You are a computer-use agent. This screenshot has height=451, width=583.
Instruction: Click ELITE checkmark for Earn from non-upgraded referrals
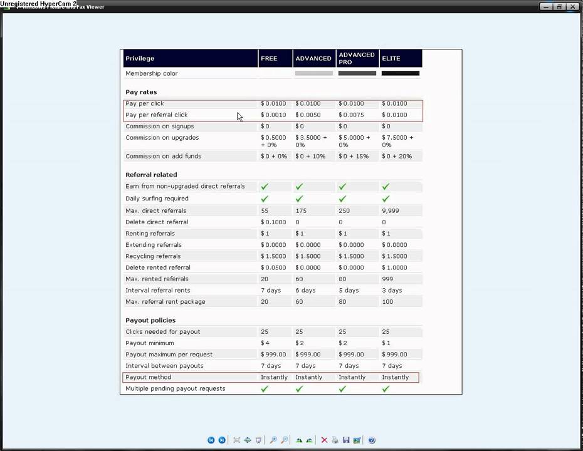tap(386, 187)
